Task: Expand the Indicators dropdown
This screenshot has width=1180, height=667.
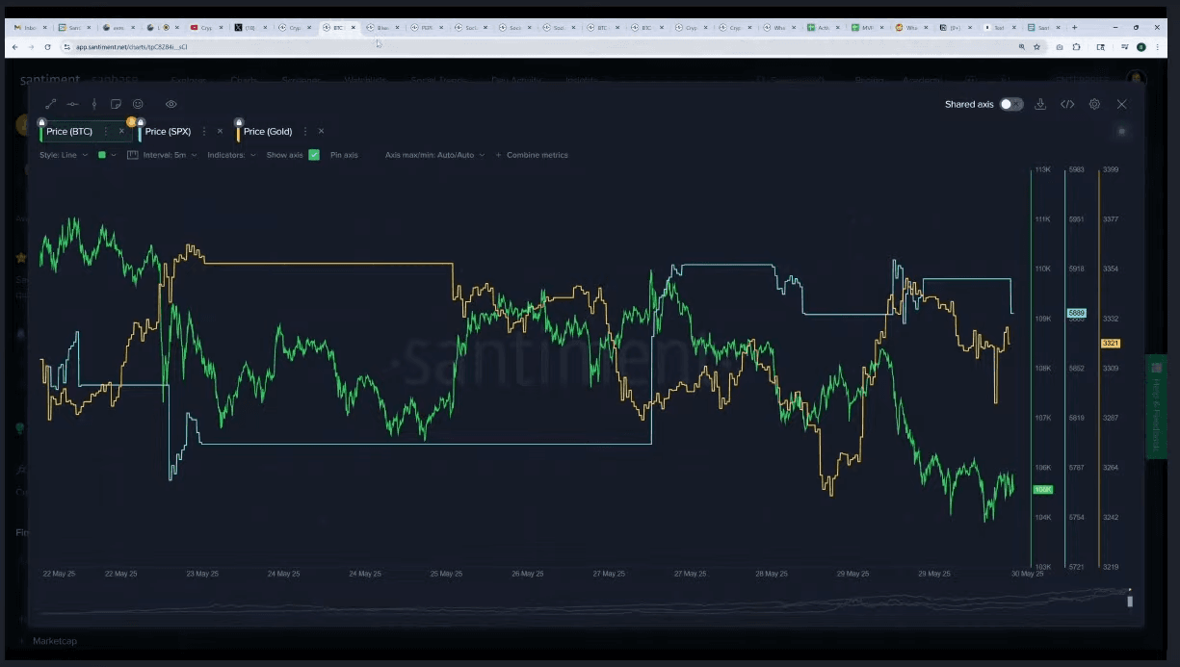Action: (x=231, y=155)
